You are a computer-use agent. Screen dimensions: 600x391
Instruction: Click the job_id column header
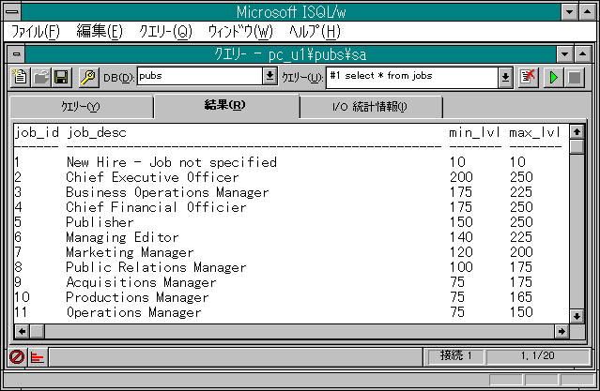coord(37,133)
